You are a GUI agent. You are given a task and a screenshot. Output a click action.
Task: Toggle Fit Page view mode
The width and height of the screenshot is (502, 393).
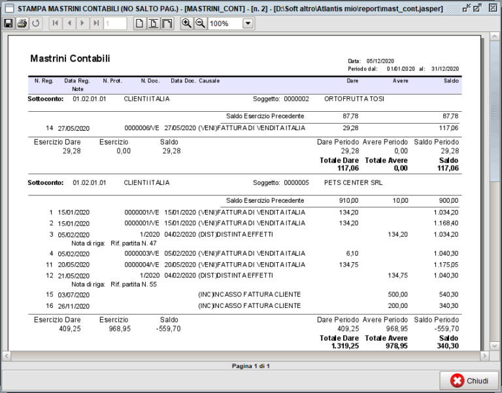(x=154, y=24)
